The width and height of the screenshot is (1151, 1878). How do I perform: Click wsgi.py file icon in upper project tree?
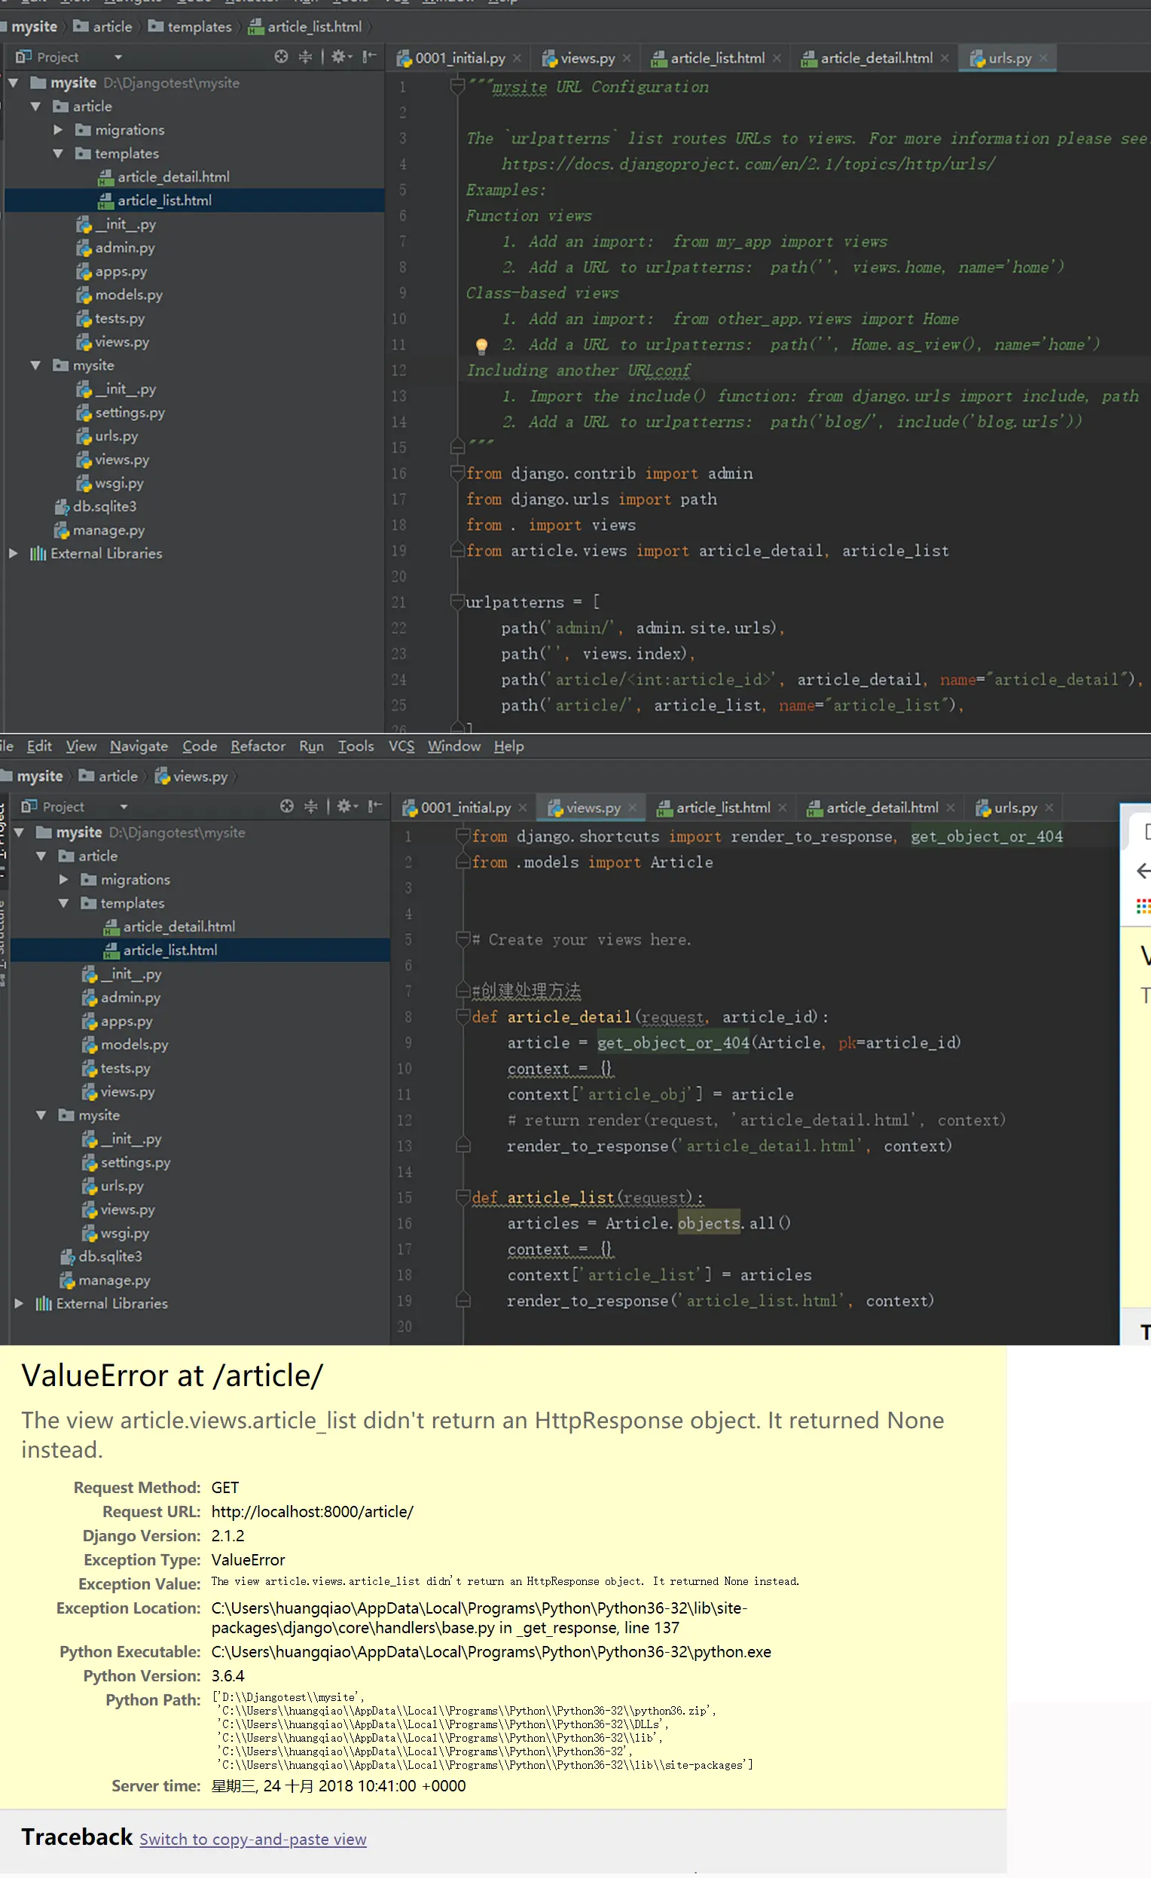coord(84,483)
